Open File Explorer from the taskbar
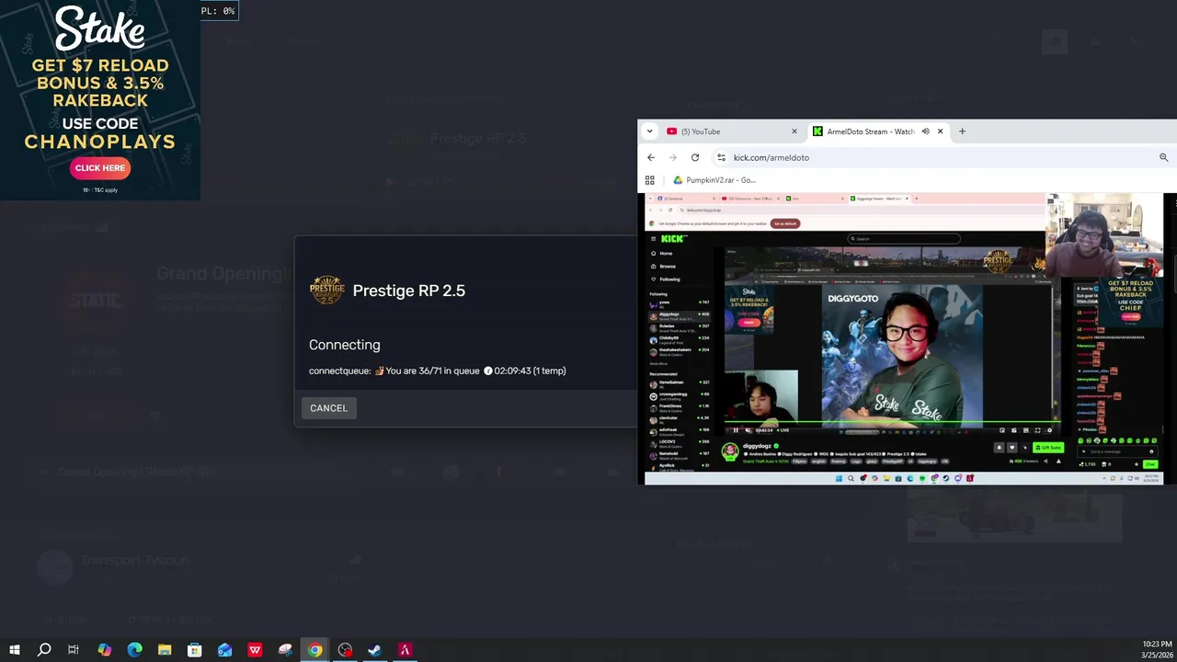 (165, 650)
